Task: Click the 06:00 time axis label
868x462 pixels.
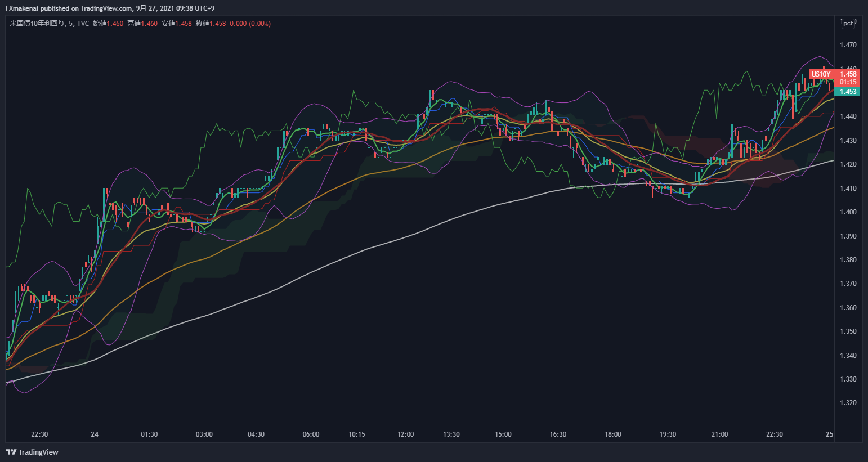Action: tap(311, 434)
